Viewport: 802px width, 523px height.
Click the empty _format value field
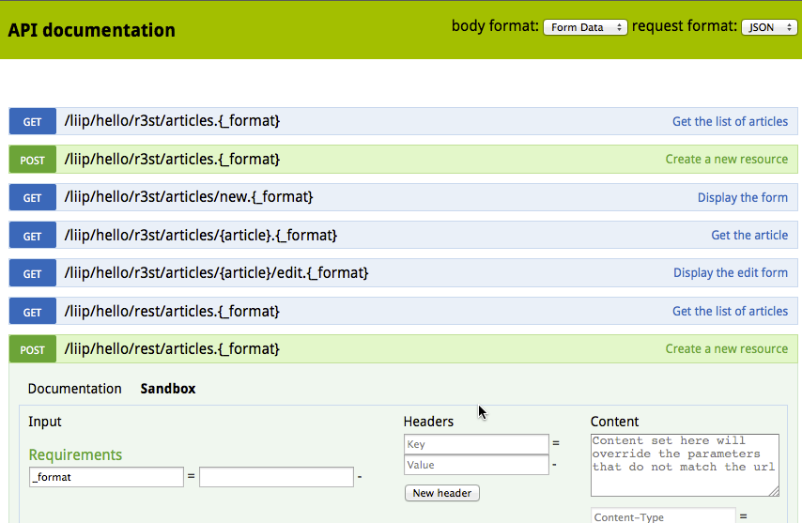(x=276, y=477)
